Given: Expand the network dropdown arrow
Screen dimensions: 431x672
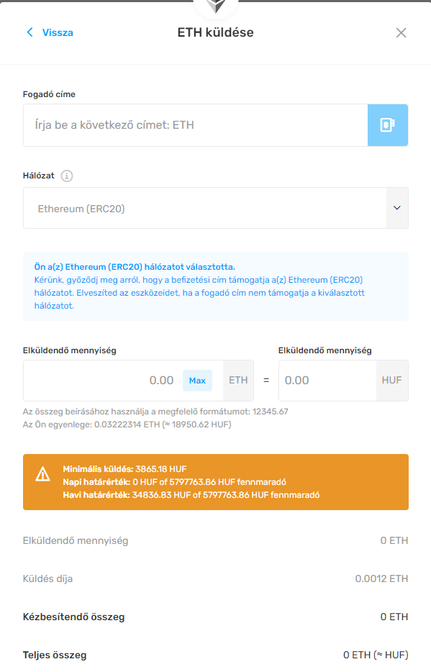Looking at the screenshot, I should 397,208.
